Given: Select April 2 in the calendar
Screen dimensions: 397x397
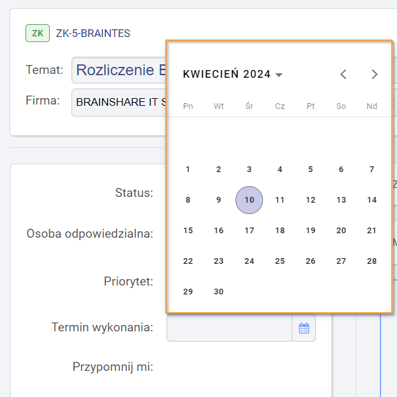Looking at the screenshot, I should click(x=219, y=169).
